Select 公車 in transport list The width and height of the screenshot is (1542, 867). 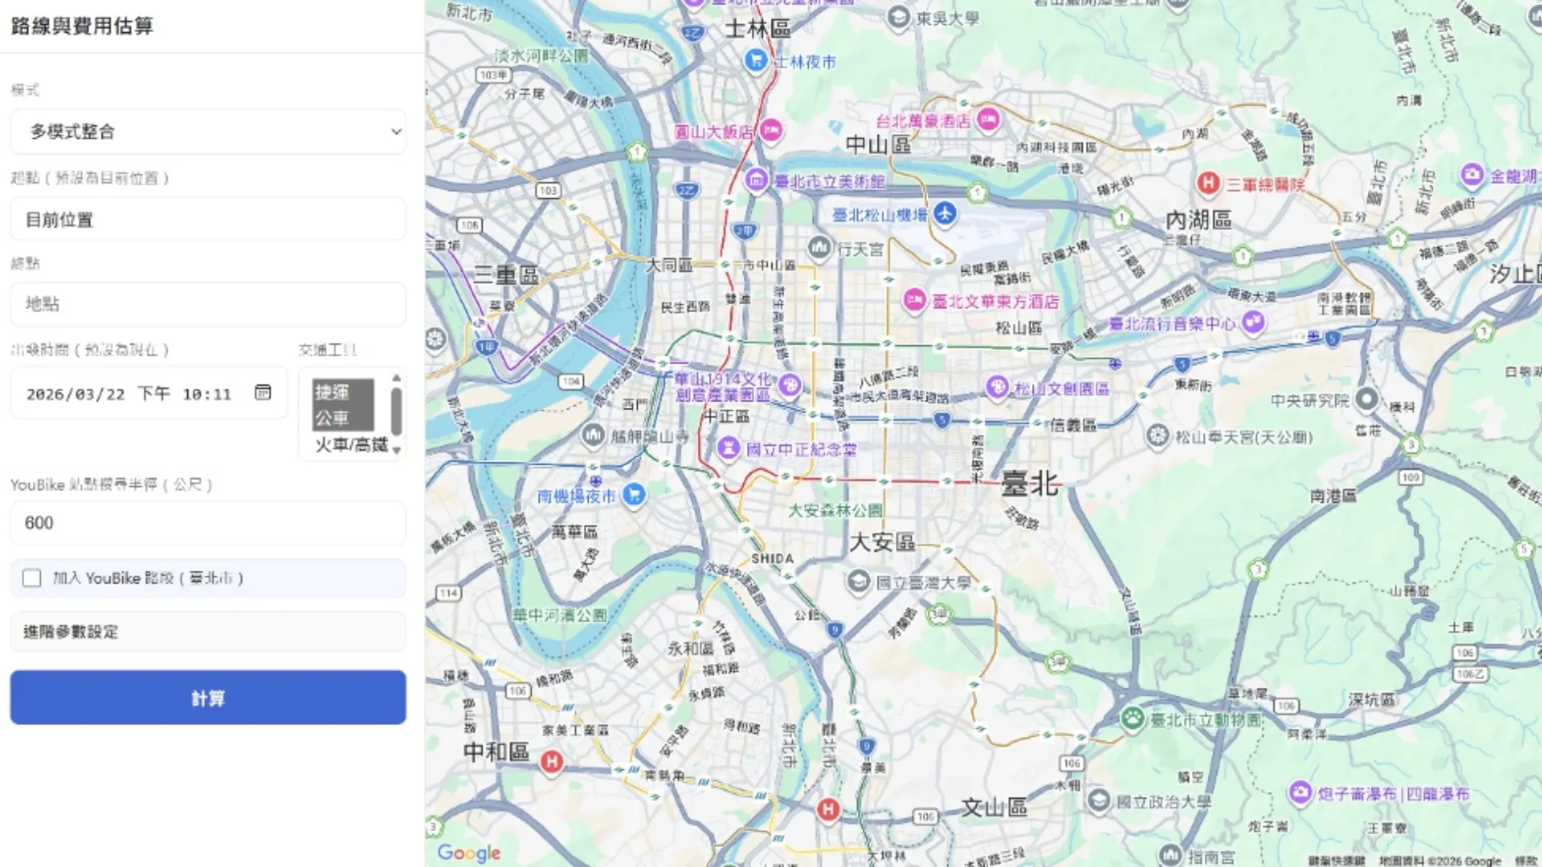343,417
